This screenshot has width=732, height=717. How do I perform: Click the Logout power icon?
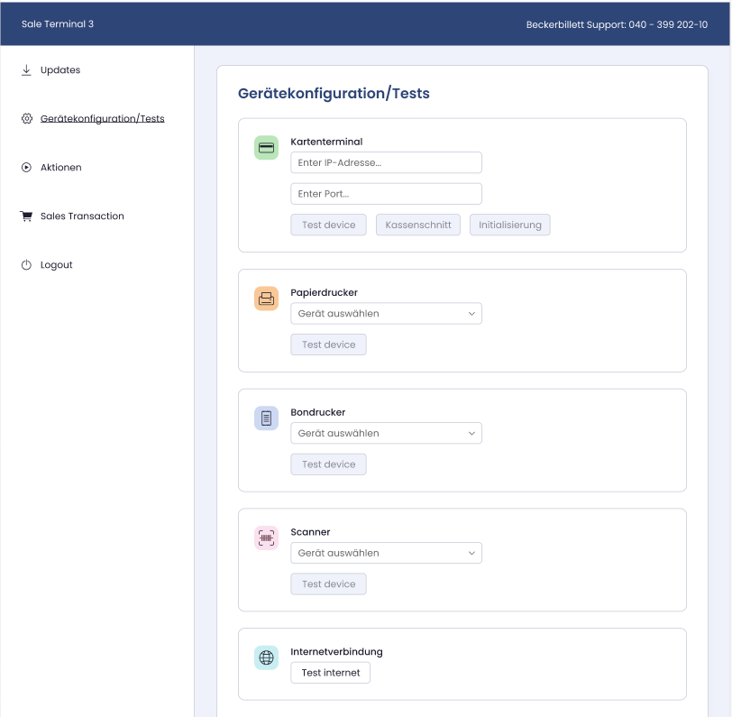[x=27, y=265]
